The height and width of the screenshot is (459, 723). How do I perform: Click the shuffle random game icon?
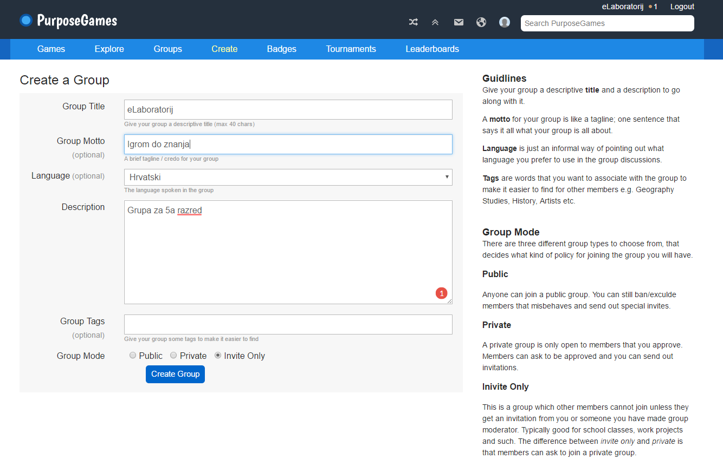click(x=413, y=22)
